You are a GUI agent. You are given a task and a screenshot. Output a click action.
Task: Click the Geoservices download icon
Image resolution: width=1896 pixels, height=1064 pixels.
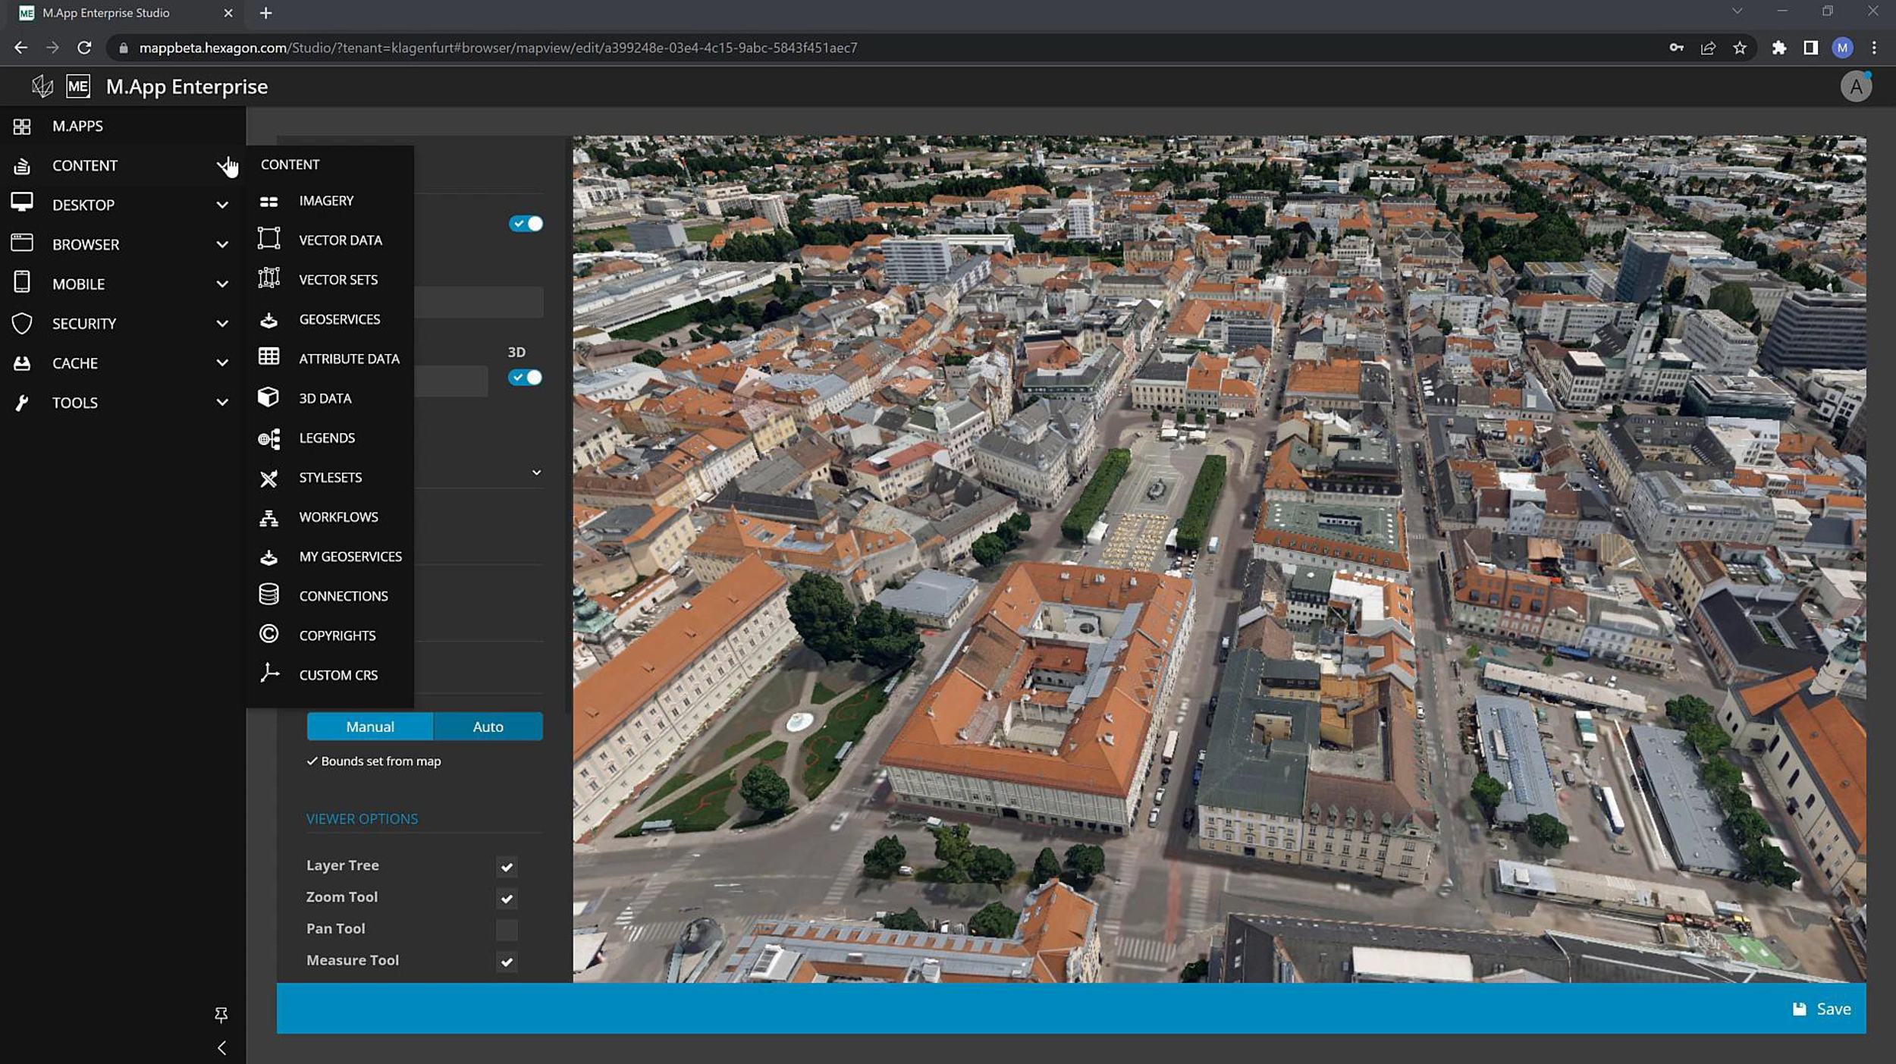coord(269,319)
